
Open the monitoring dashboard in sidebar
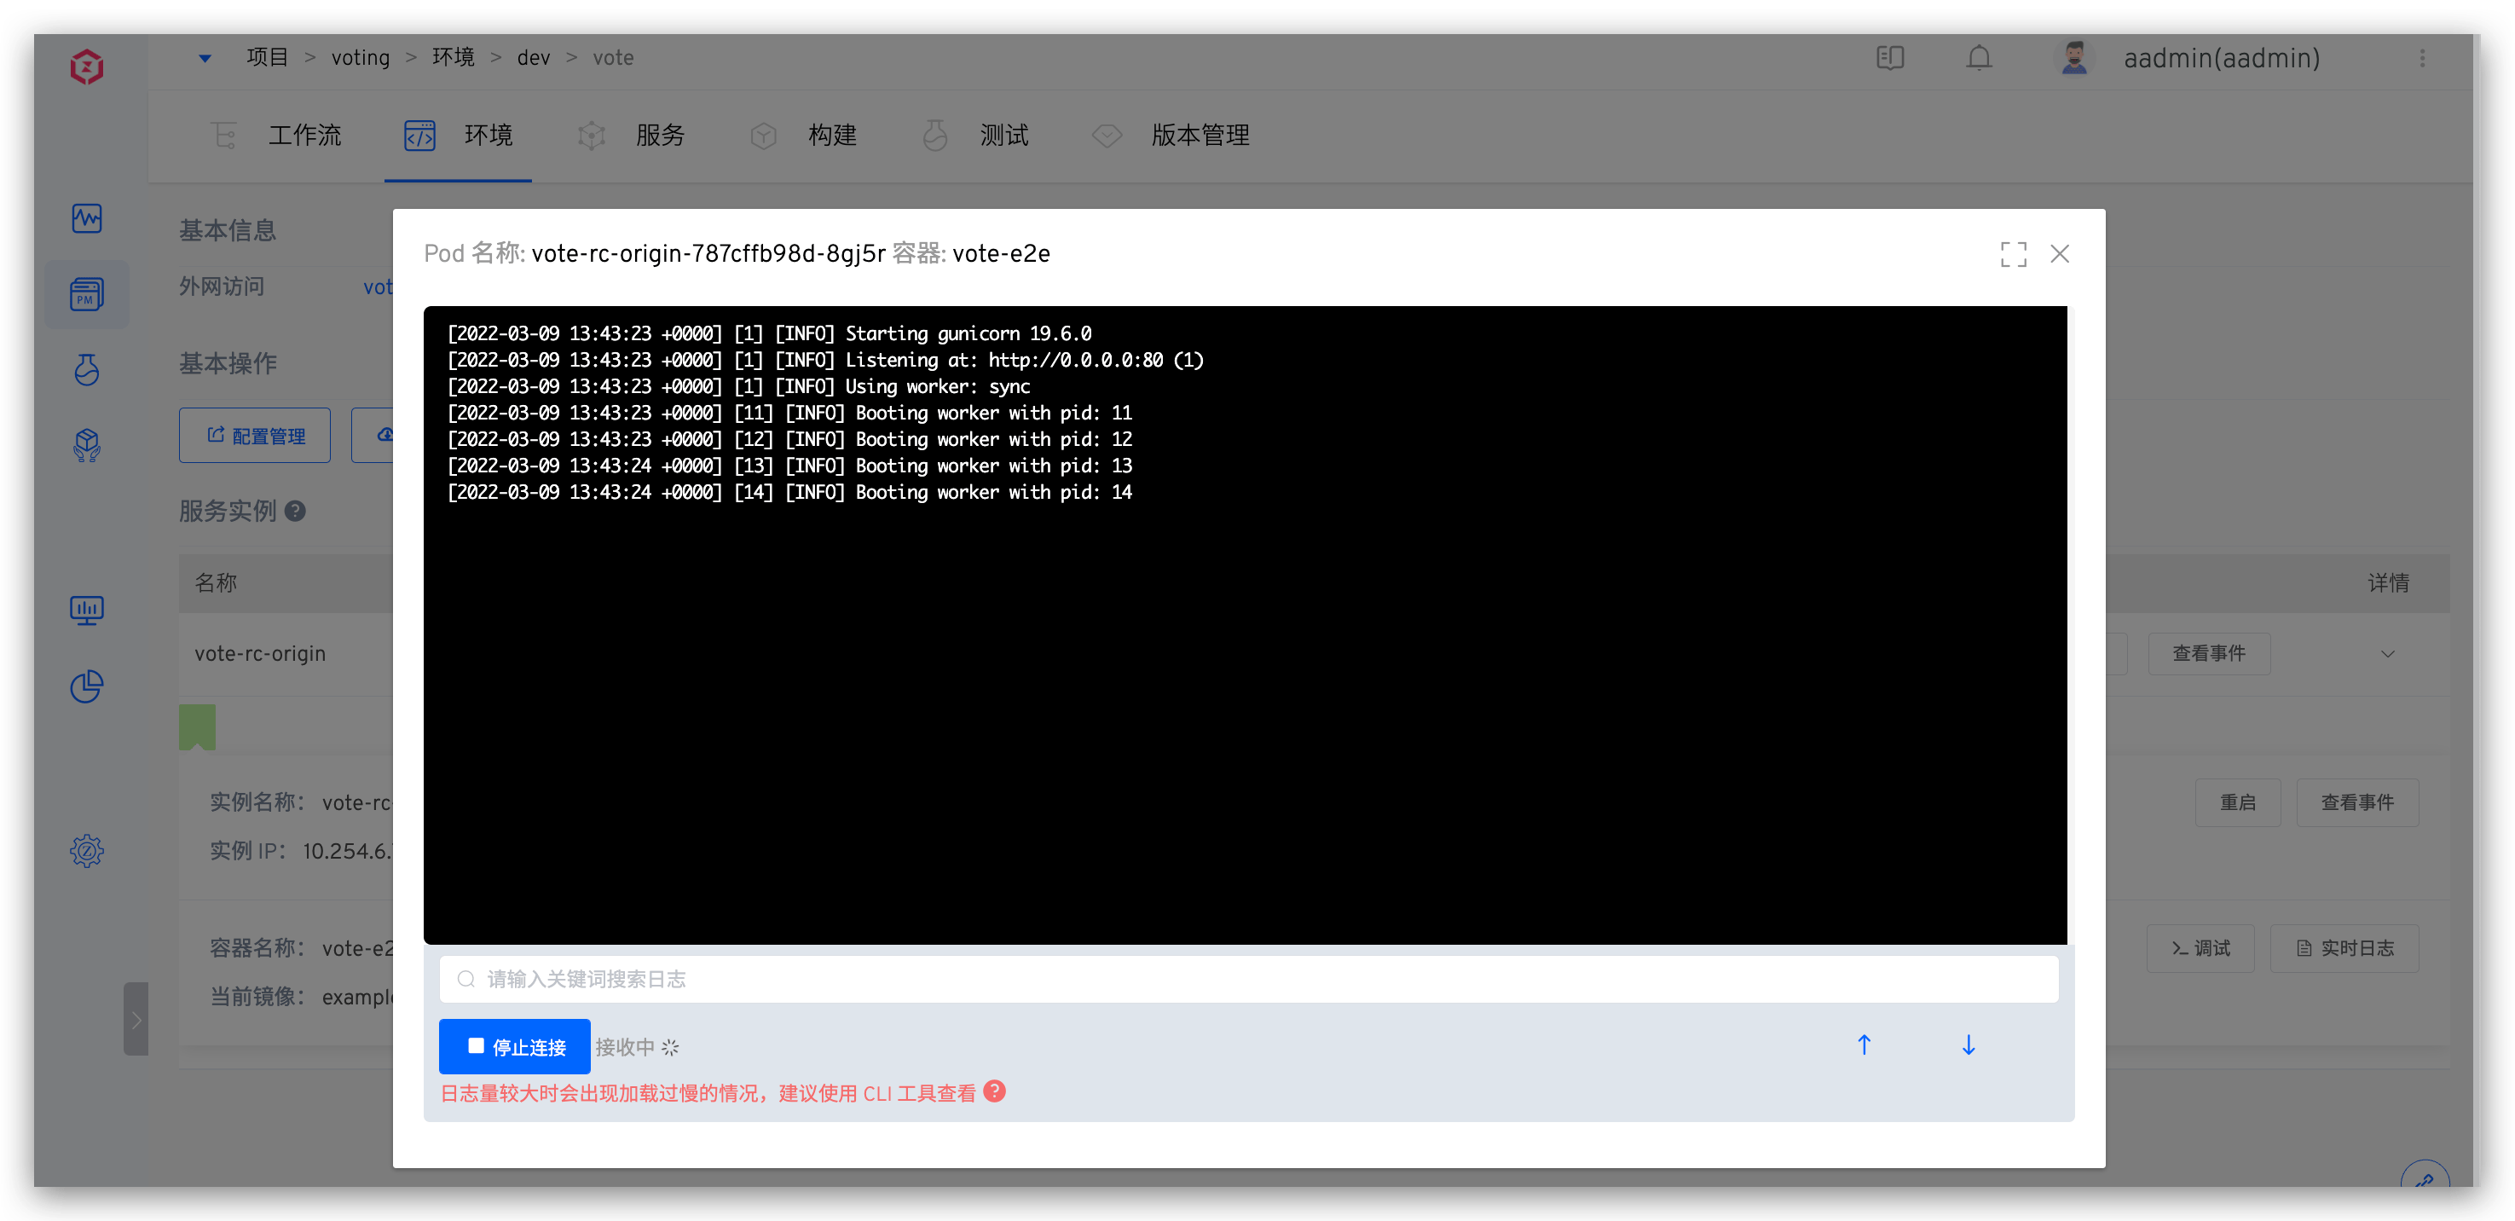(87, 219)
